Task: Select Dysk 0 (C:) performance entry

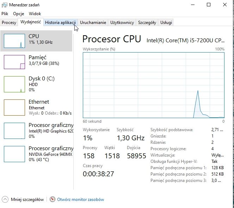Action: pos(36,84)
